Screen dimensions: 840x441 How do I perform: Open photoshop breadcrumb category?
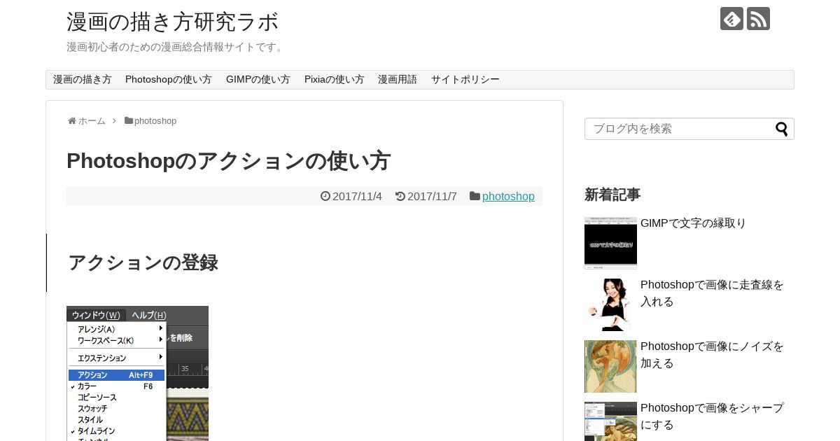pos(155,121)
